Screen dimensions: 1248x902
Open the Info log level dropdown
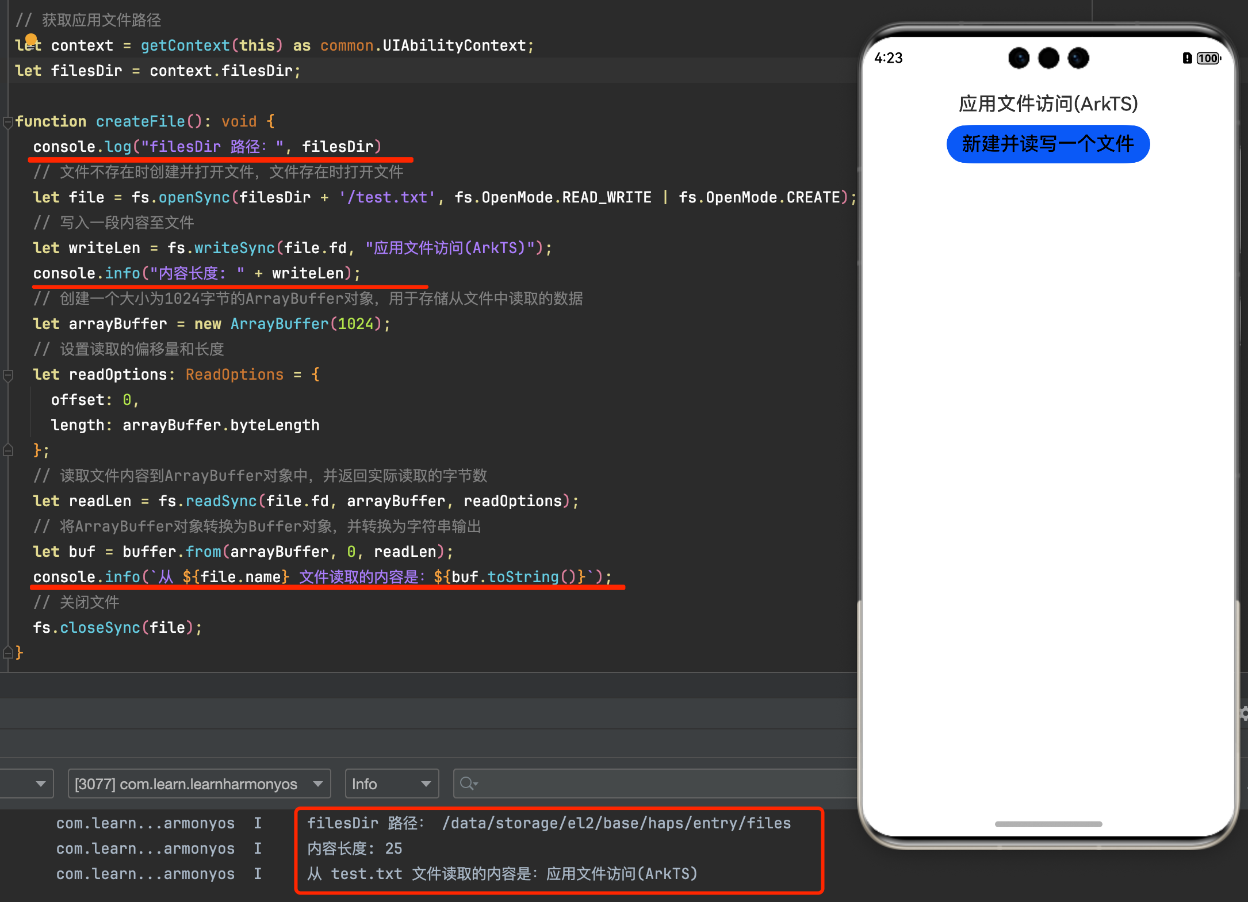tap(391, 783)
